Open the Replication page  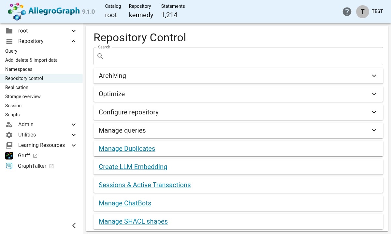coord(41,87)
